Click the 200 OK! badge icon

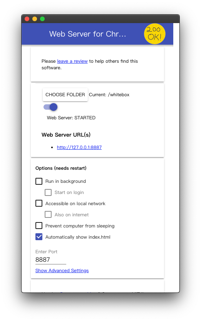(154, 34)
